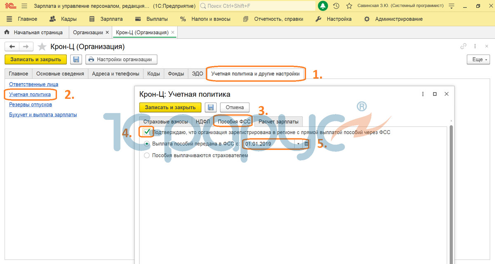Screen dimensions: 495x264
Task: Navigate back with left arrow
Action: tap(12, 47)
